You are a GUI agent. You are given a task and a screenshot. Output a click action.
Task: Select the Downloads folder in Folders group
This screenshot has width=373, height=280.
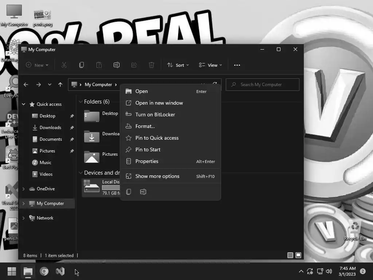[101, 137]
